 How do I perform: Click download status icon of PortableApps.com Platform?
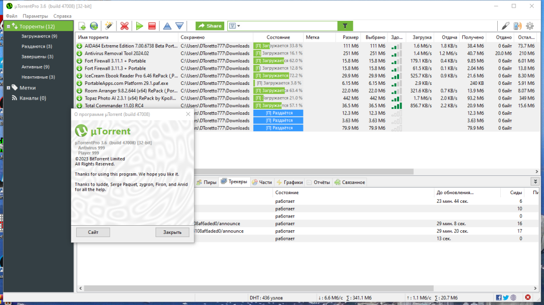coord(79,83)
